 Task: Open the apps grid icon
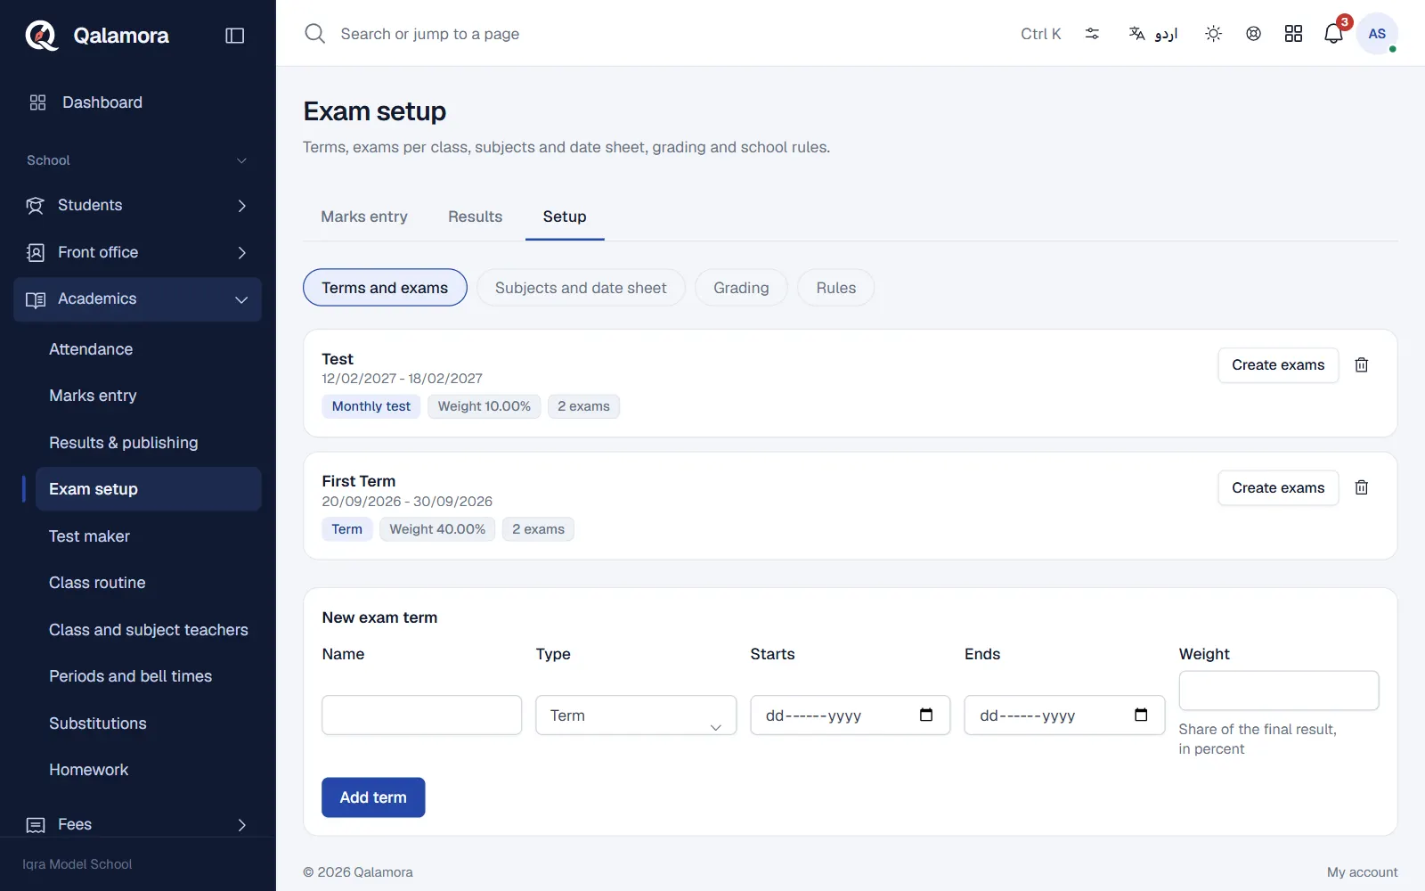click(1293, 34)
